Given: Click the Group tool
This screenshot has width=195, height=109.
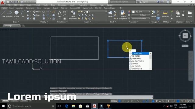Looking at the screenshot, I should click(153, 14).
